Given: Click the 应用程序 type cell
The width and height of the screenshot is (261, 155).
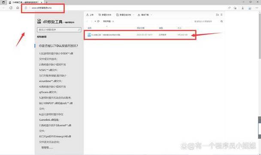Looking at the screenshot, I should click(x=162, y=35).
